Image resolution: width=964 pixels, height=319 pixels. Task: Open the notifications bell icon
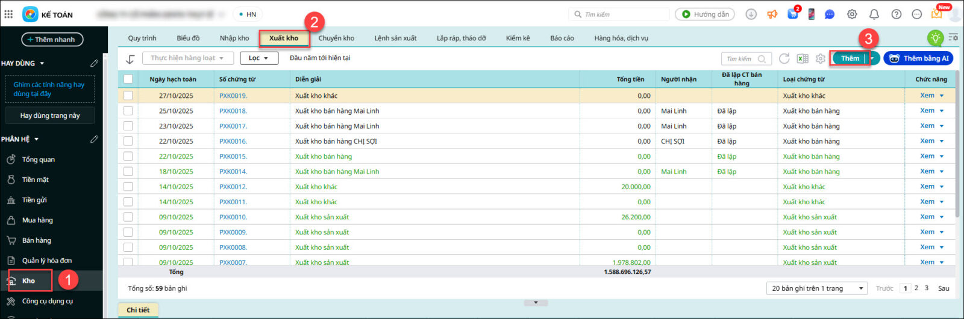[874, 14]
